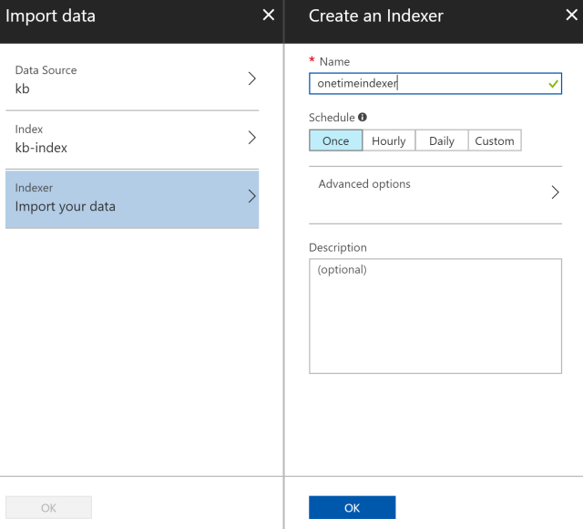The width and height of the screenshot is (583, 529).
Task: Choose the Daily schedule option
Action: 442,140
